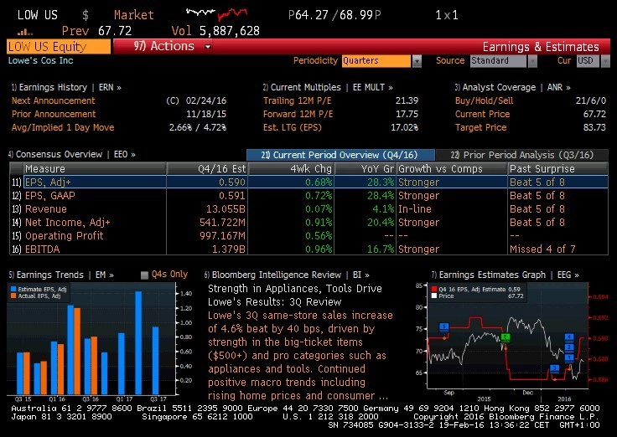Click the white Price legend swatch

click(x=434, y=296)
